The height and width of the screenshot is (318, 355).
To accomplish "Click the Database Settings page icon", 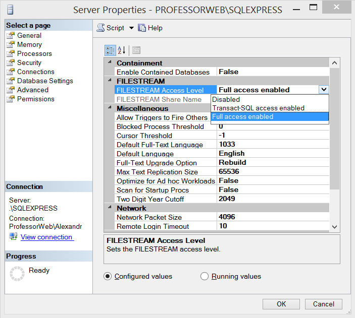I will click(x=11, y=81).
